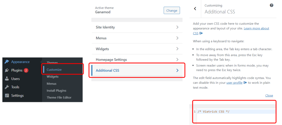
Task: Click the help question mark icon
Action: tap(271, 5)
